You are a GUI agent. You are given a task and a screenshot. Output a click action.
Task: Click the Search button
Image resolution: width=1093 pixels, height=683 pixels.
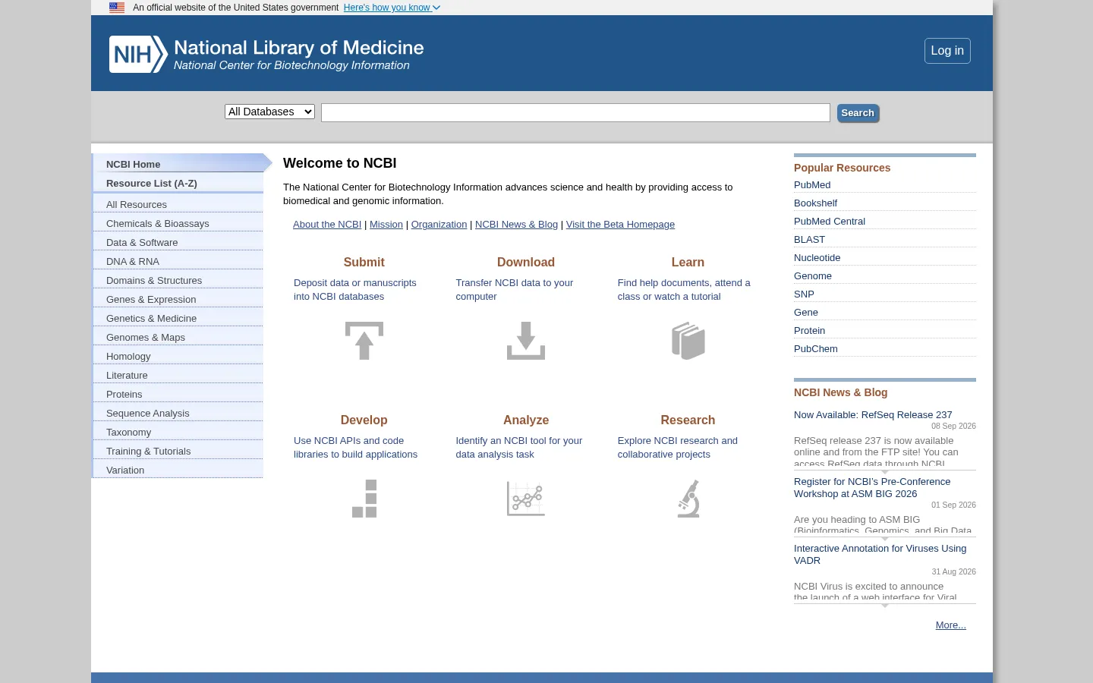[858, 113]
